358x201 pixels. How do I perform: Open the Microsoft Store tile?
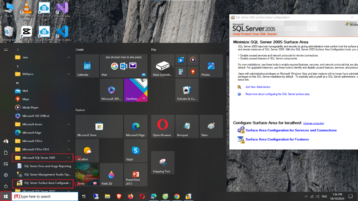99,126
